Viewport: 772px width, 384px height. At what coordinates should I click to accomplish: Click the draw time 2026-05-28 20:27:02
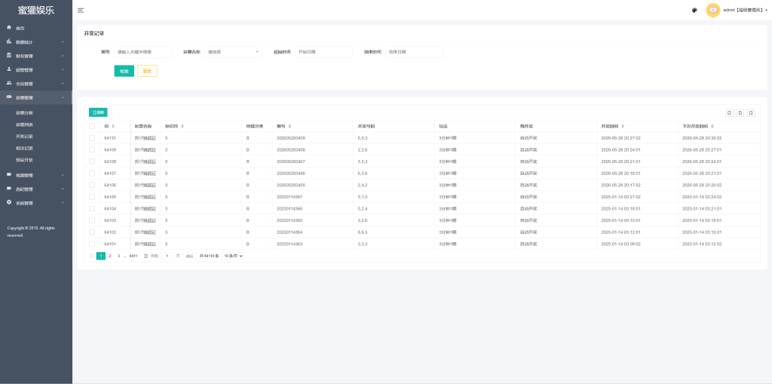click(621, 138)
